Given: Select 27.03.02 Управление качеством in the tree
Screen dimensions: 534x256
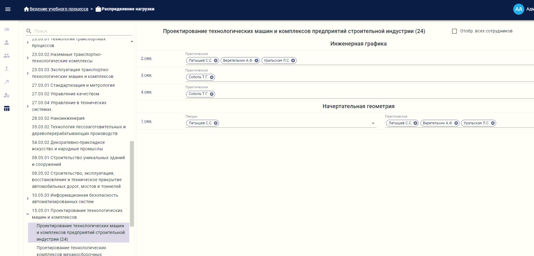Looking at the screenshot, I should 65,94.
